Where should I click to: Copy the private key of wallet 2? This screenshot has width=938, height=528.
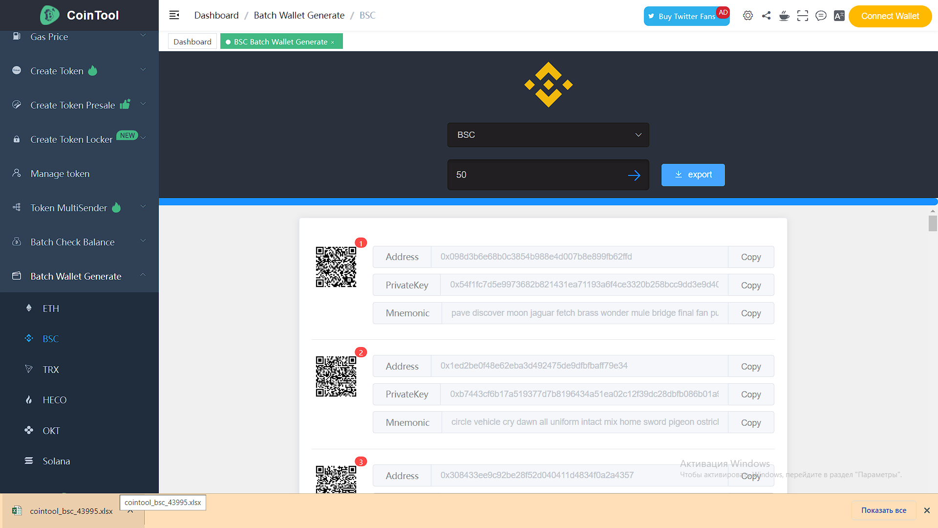click(x=751, y=395)
